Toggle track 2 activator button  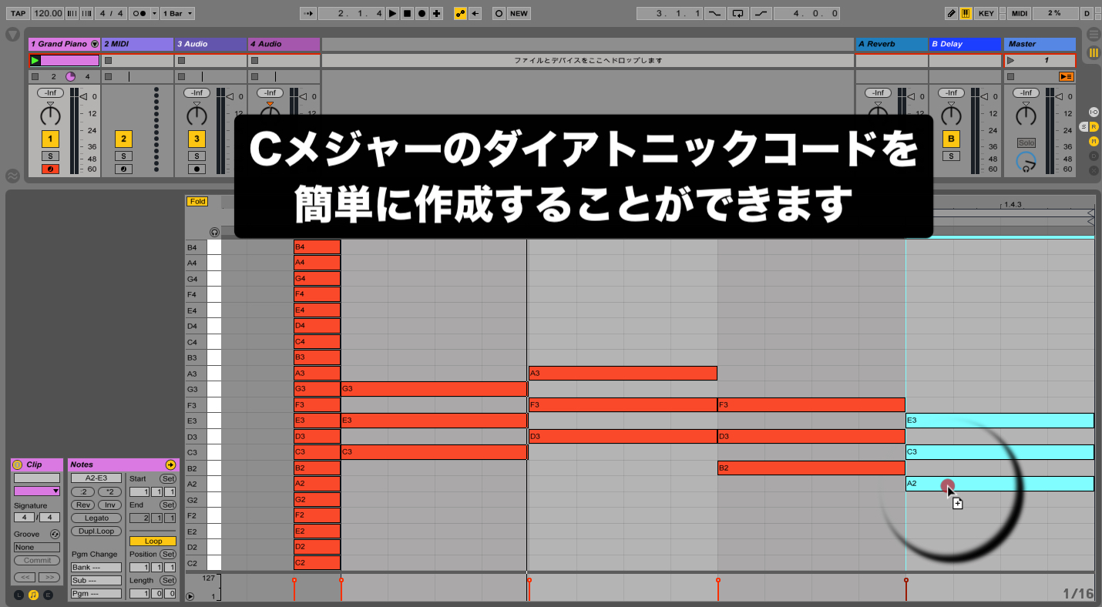[x=123, y=139]
